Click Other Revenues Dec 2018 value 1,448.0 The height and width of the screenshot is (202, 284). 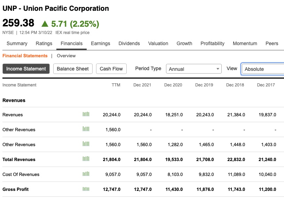[237, 144]
